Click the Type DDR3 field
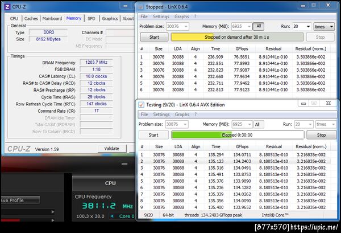Viewport: 341px width, 233px height. click(48, 32)
